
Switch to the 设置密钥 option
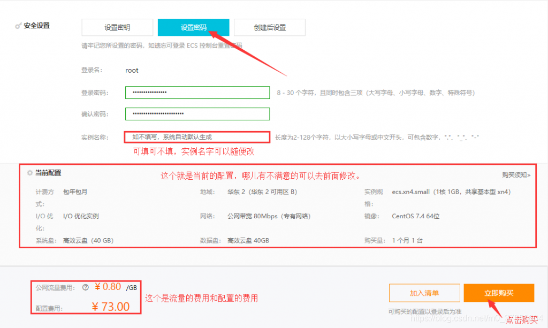pos(118,27)
